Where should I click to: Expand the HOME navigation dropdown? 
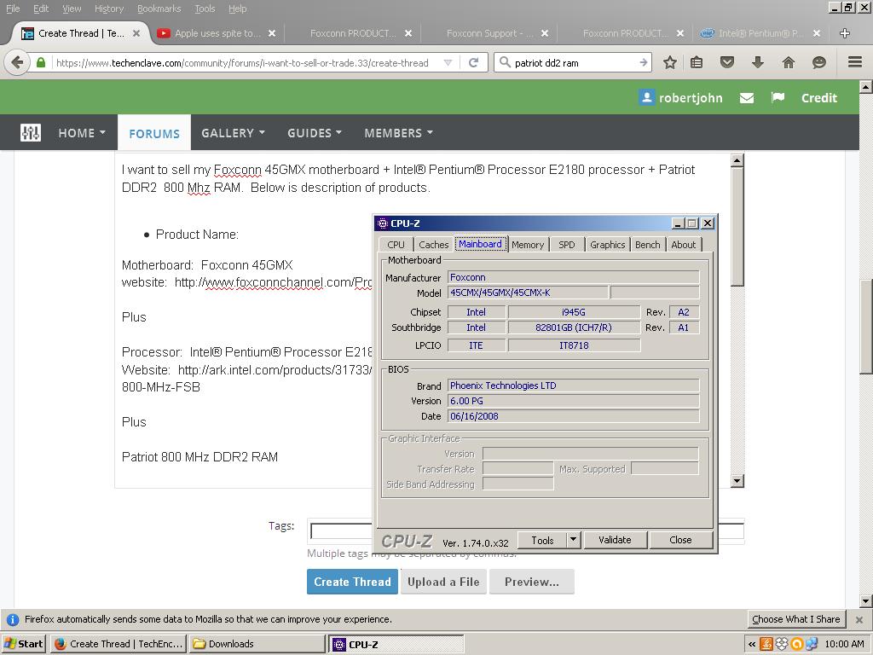[x=102, y=132]
